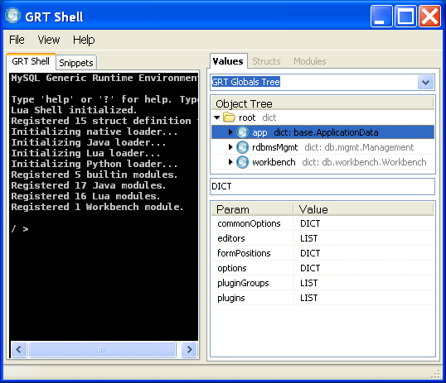Viewport: 446px width, 383px height.
Task: Click the shell scrollbar left arrow
Action: 19,349
